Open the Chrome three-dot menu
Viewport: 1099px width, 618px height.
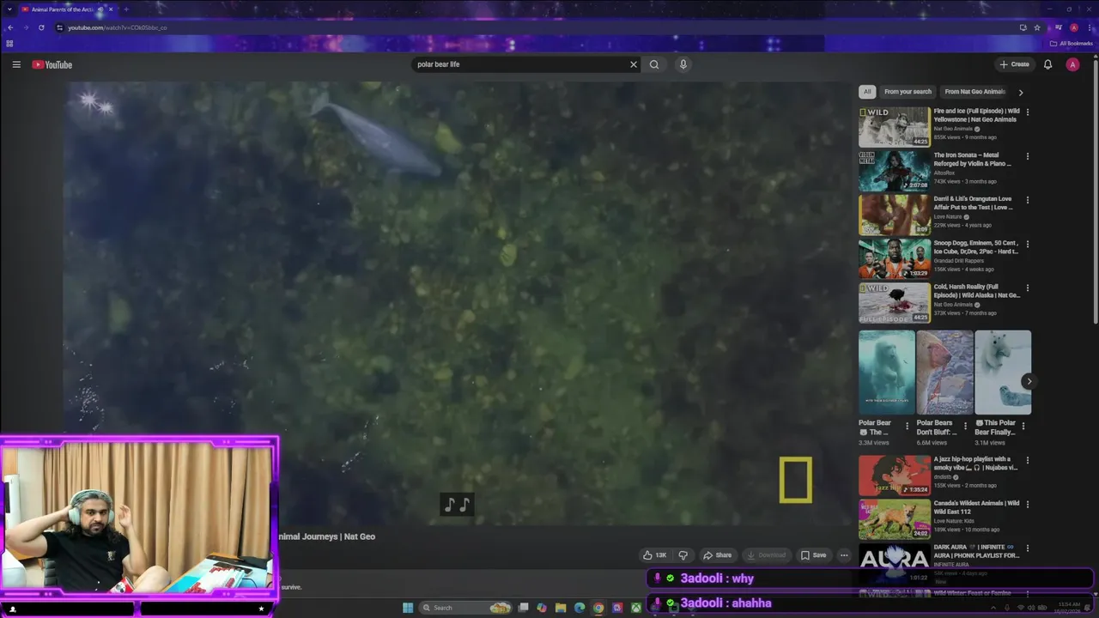point(1090,27)
